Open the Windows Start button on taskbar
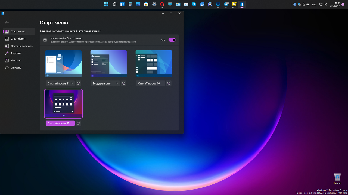The image size is (348, 195). (x=106, y=4)
